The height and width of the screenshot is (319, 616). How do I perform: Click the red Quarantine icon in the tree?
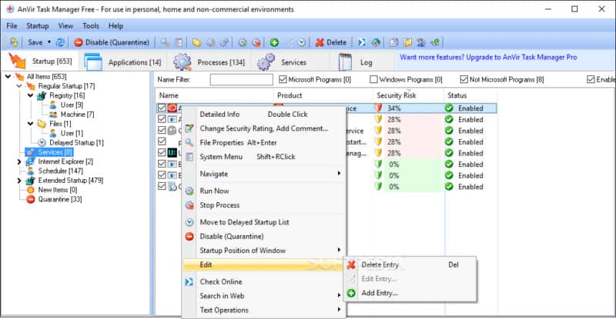31,199
